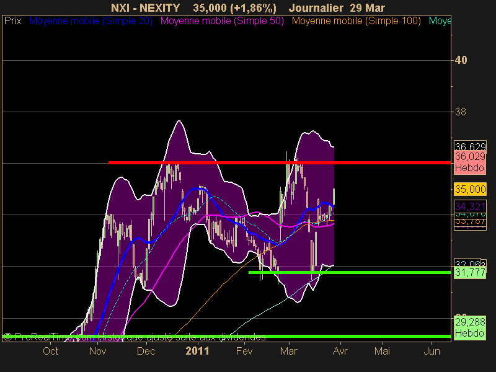496x372 pixels.
Task: Click the yellow 35,000 current price tag
Action: click(x=470, y=189)
